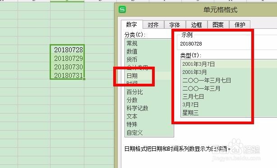Choose the 科学记数 category
Viewport: 277px width, 168px height.
pyautogui.click(x=137, y=108)
